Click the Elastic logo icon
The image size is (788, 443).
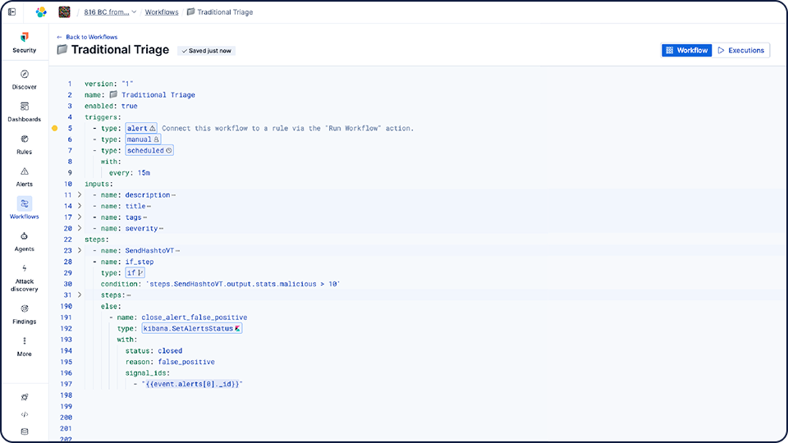click(x=41, y=12)
